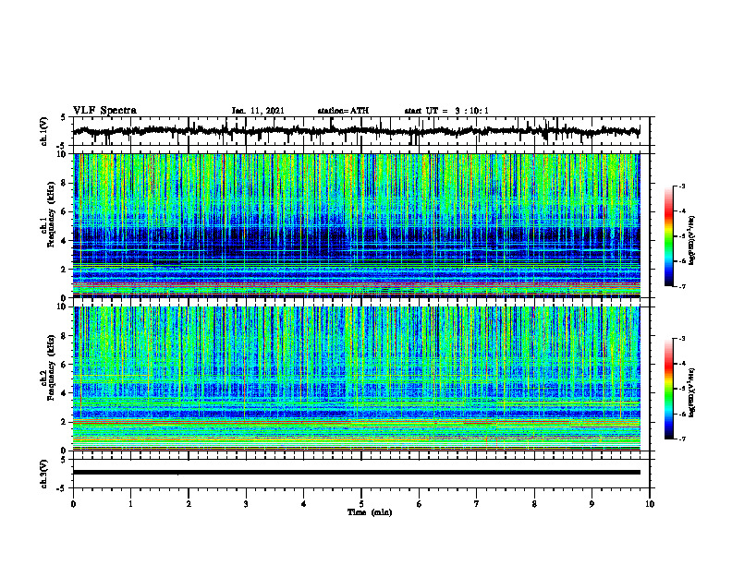The width and height of the screenshot is (732, 565).
Task: Click the "VLF Spectra" plot title
Action: point(104,111)
